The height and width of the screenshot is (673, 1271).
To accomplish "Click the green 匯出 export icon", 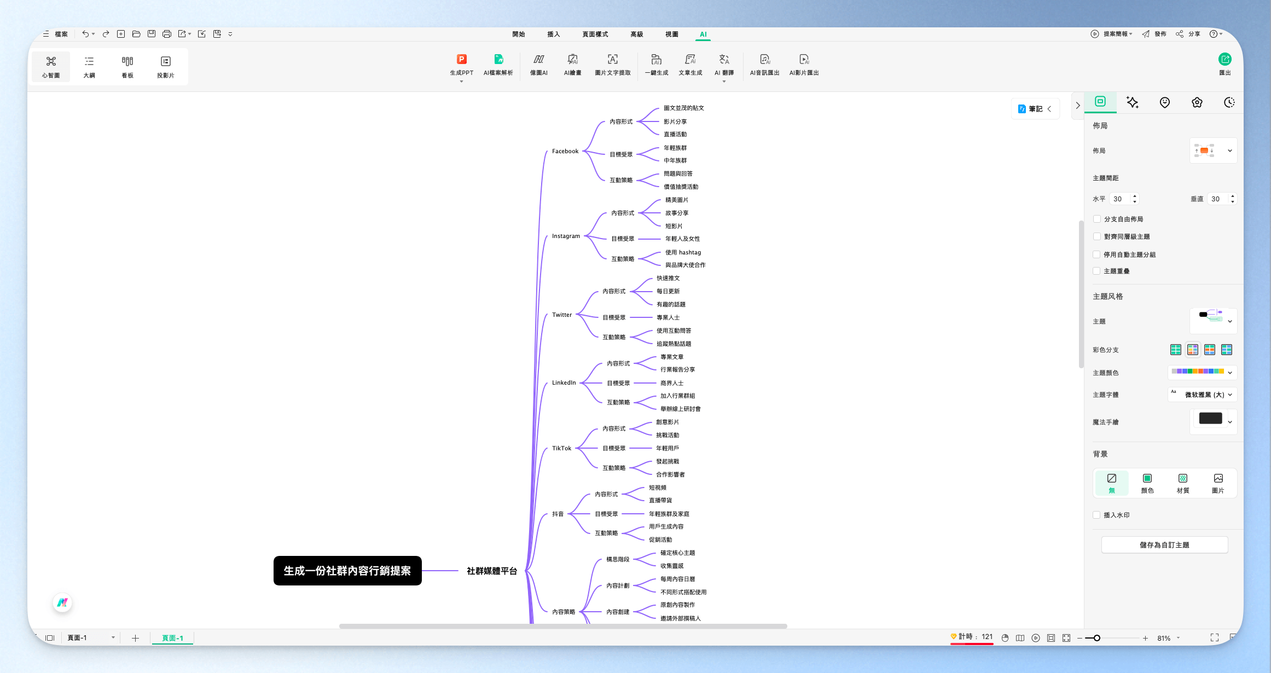I will [1225, 59].
